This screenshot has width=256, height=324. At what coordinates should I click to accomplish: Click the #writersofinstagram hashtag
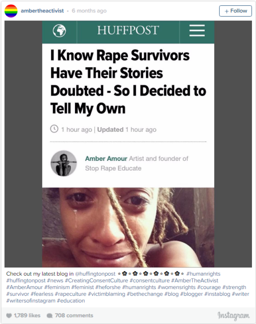tap(31, 301)
